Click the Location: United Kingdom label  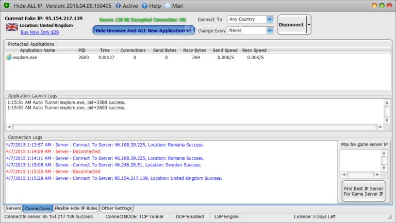[x=46, y=25]
